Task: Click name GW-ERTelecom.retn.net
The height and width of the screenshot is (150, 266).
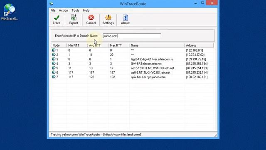Action: pos(146,64)
